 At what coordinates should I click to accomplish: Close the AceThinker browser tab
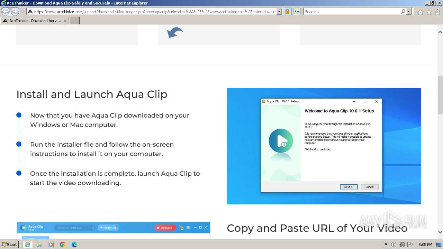pos(65,21)
